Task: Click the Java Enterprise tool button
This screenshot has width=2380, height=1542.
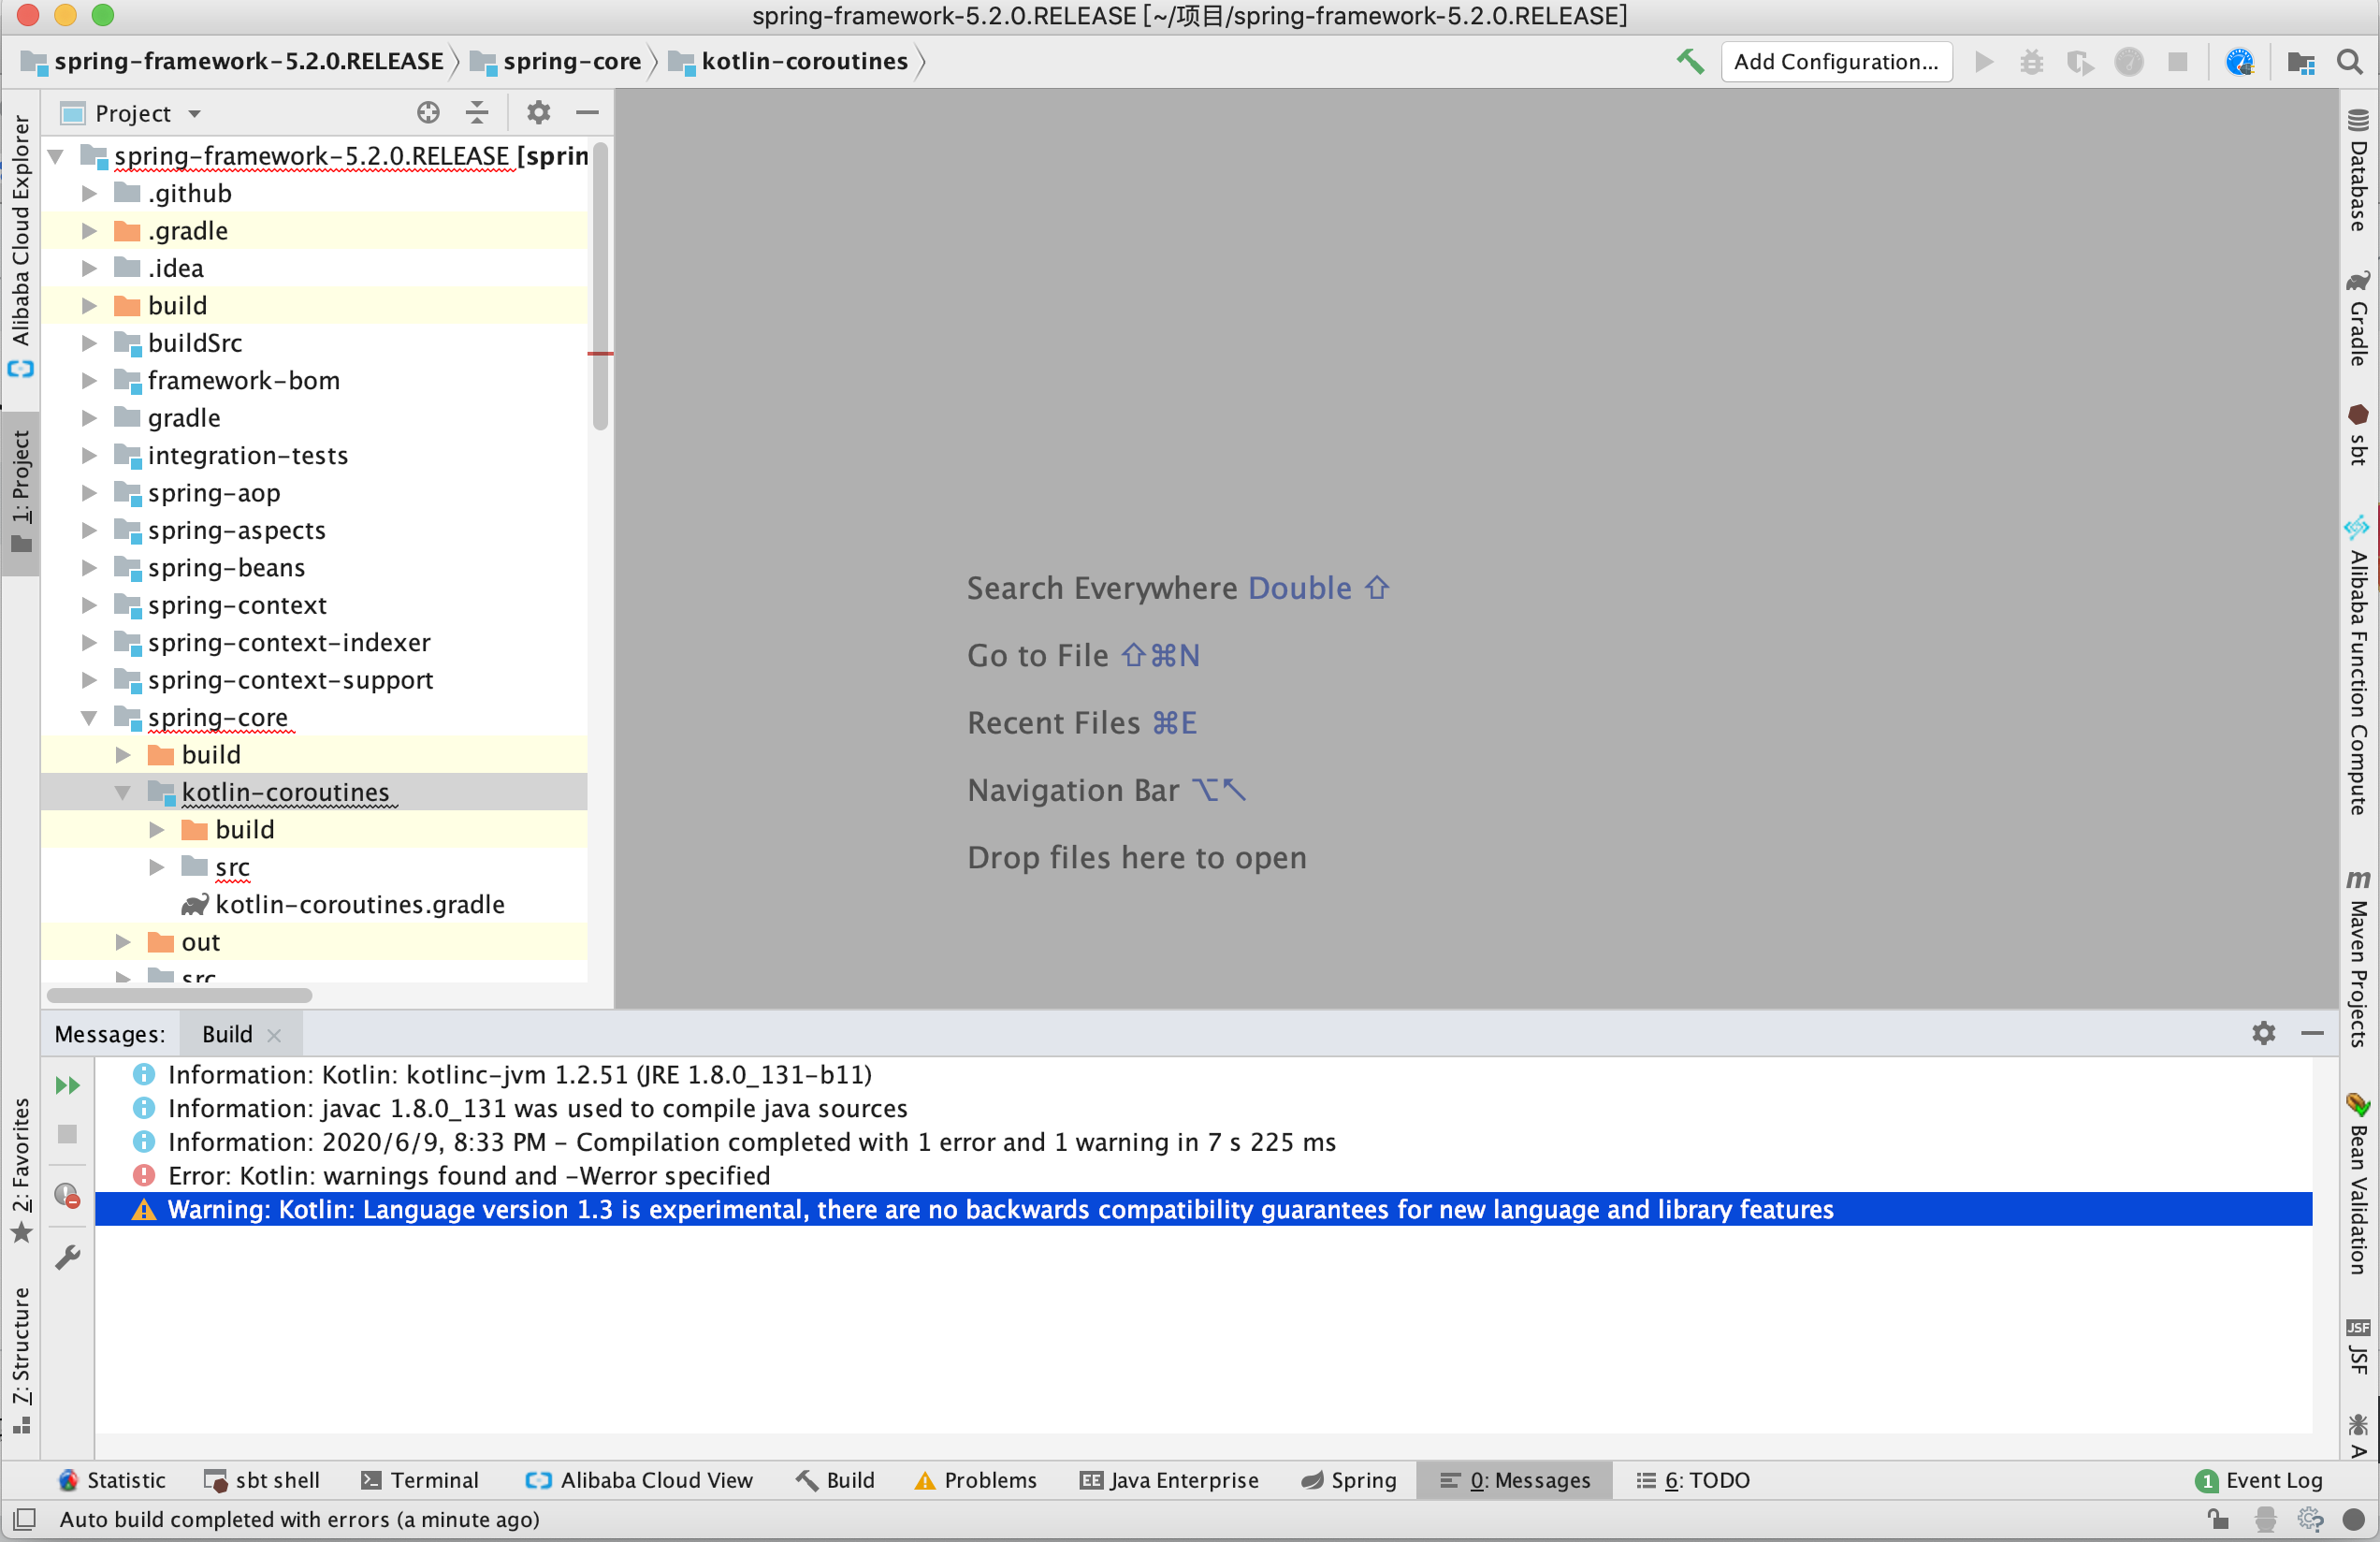Action: (1169, 1480)
